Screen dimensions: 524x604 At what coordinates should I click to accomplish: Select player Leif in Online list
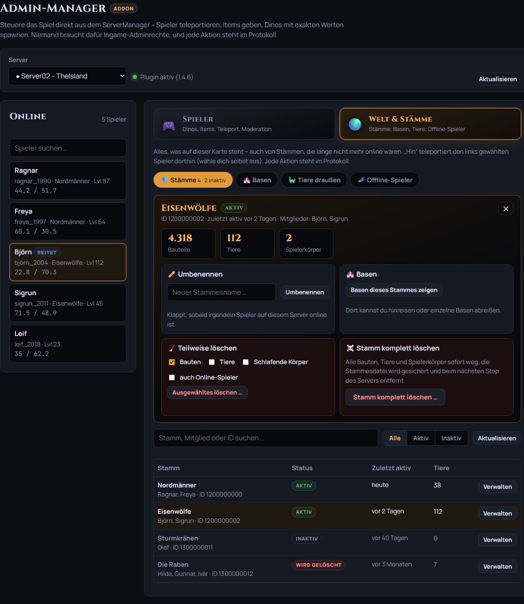(68, 344)
